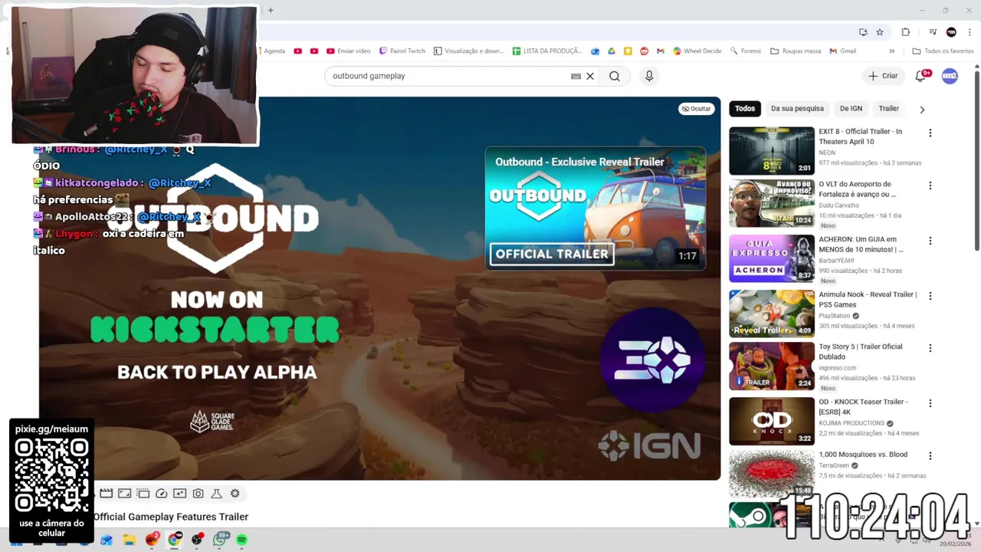Image resolution: width=981 pixels, height=552 pixels.
Task: Open options menu for O VLT do Aeroporto video
Action: [x=930, y=186]
